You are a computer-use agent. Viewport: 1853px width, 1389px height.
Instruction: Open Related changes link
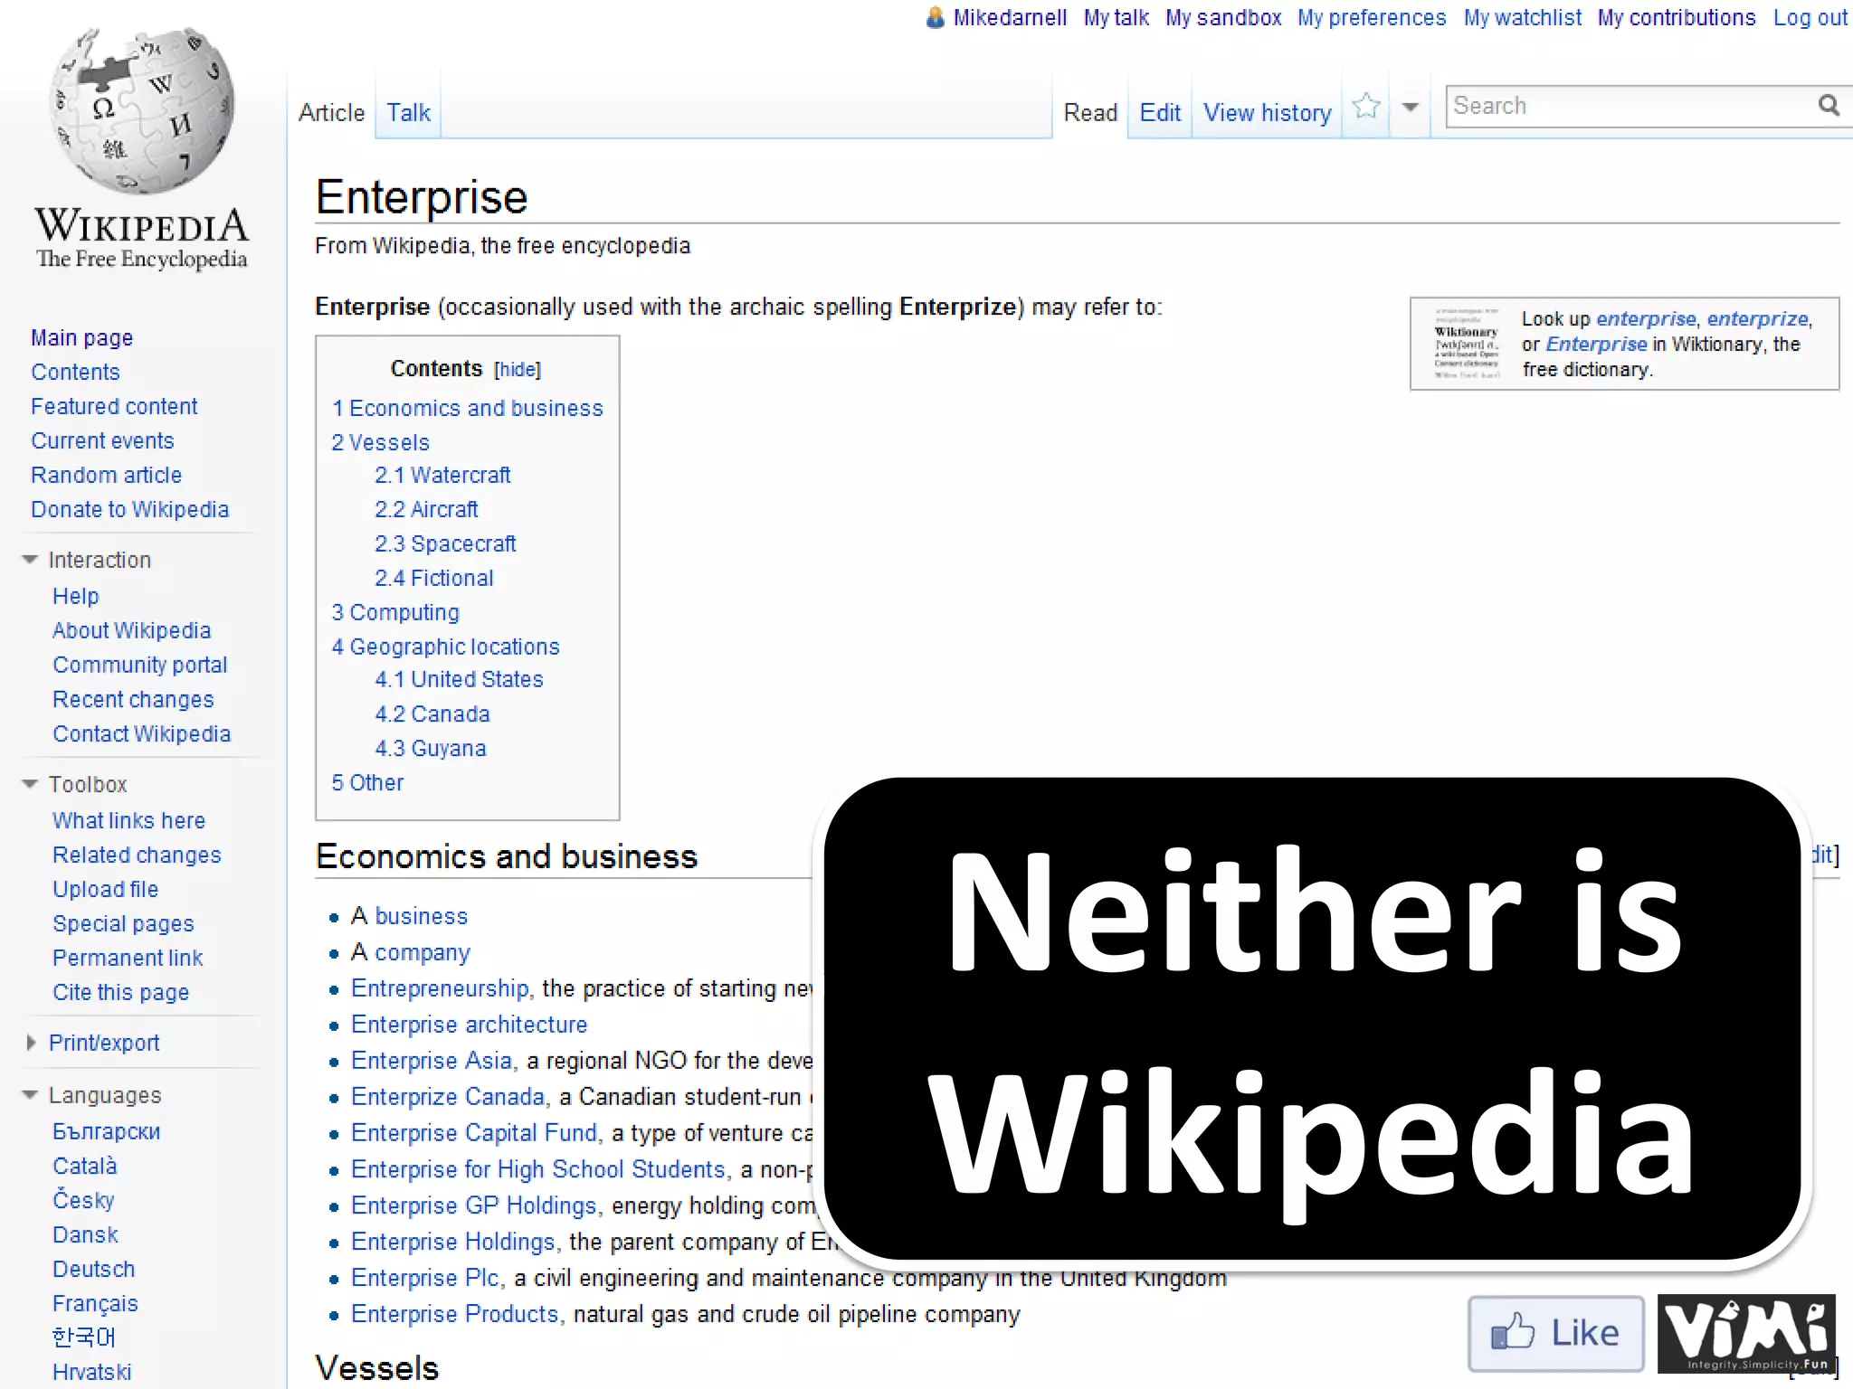point(137,855)
